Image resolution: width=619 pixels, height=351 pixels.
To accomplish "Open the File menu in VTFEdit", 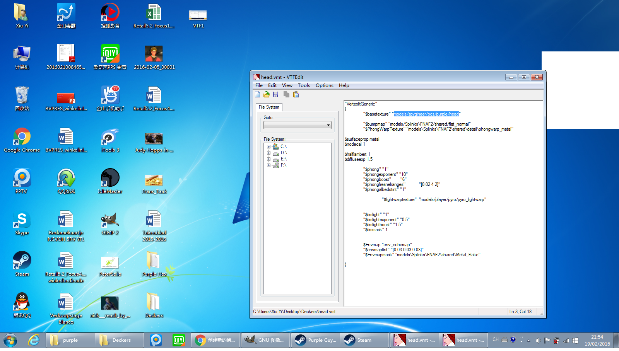I will (x=259, y=85).
